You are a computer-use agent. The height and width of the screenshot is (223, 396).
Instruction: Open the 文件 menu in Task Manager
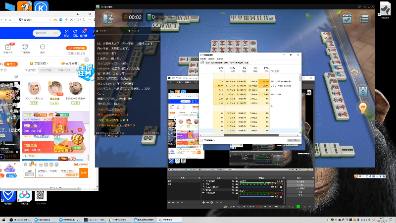pos(203,59)
